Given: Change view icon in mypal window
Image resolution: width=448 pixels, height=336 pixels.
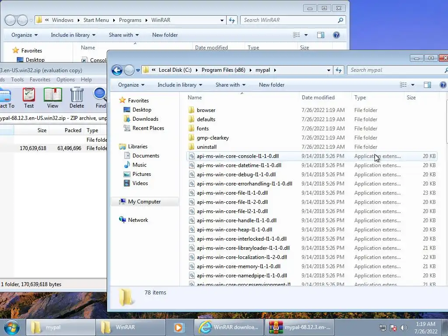Looking at the screenshot, I should (x=403, y=85).
